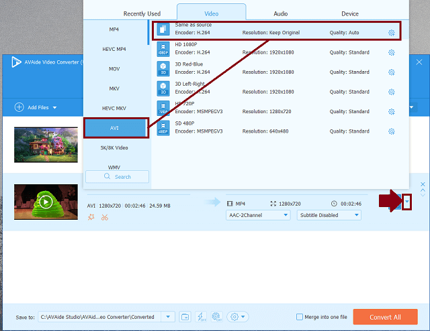Close the AVAide Video Converter window

pos(419,62)
